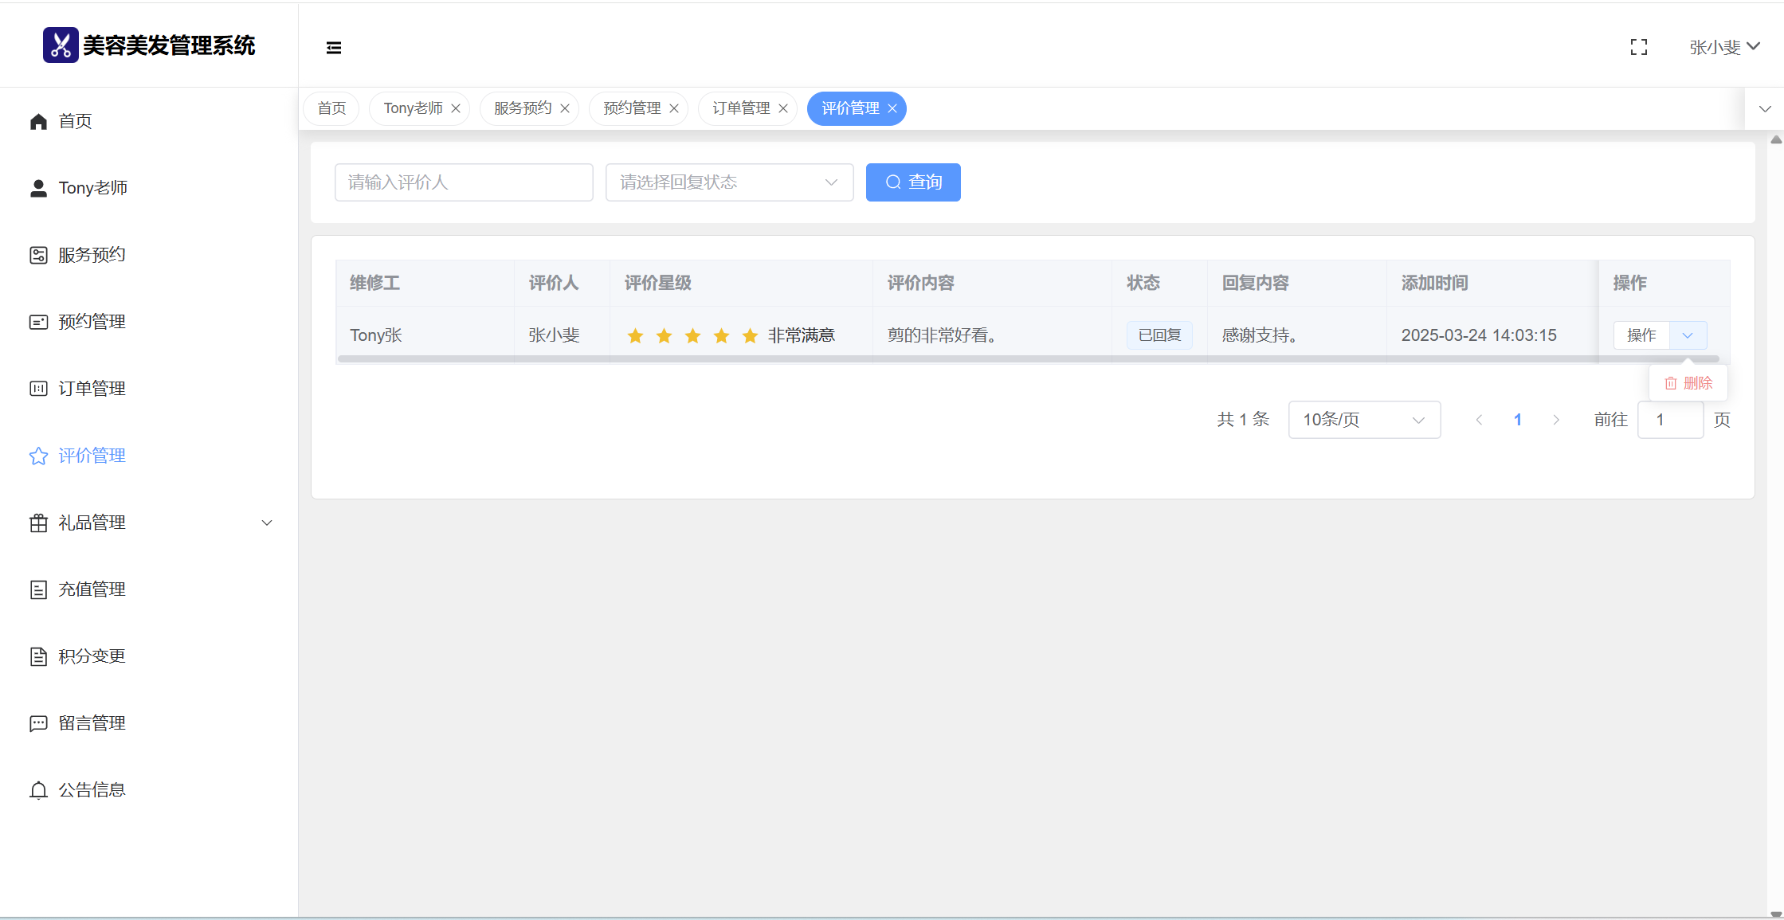1784x920 pixels.
Task: Toggle fullscreen mode icon
Action: coord(1639,48)
